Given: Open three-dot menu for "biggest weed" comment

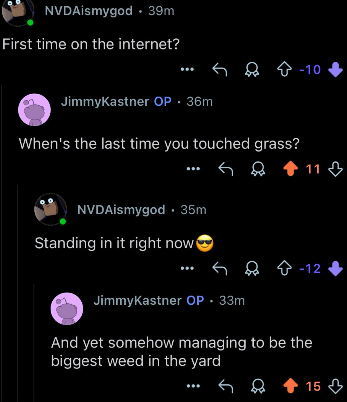Looking at the screenshot, I should pyautogui.click(x=193, y=386).
